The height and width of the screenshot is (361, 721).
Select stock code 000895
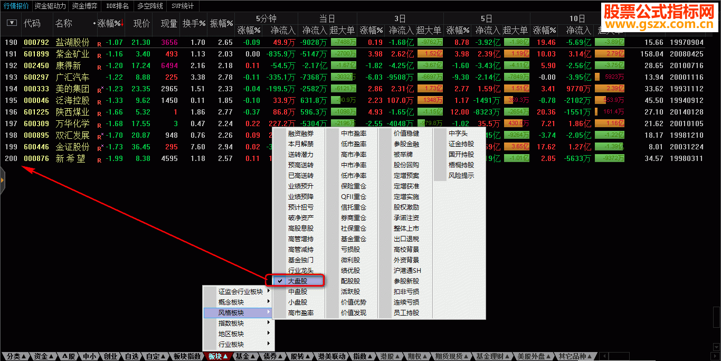click(36, 135)
